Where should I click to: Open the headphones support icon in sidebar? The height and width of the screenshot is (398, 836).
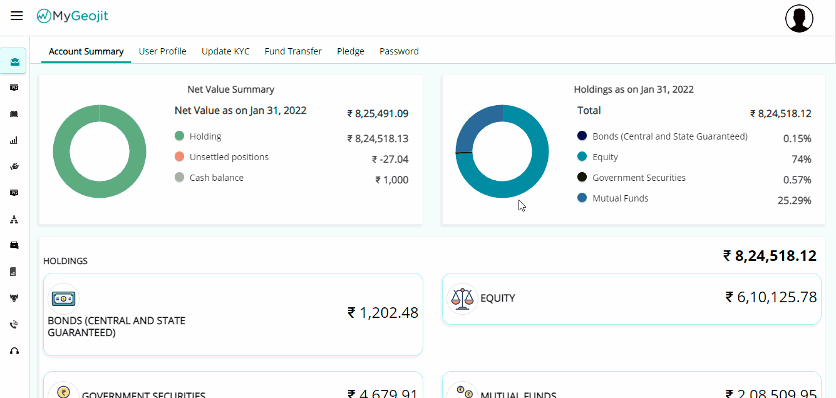tap(14, 351)
